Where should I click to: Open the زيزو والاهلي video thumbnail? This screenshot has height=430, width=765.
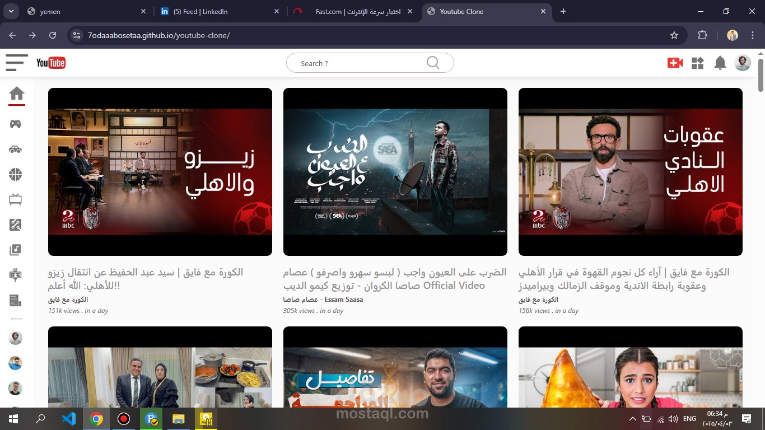coord(160,172)
